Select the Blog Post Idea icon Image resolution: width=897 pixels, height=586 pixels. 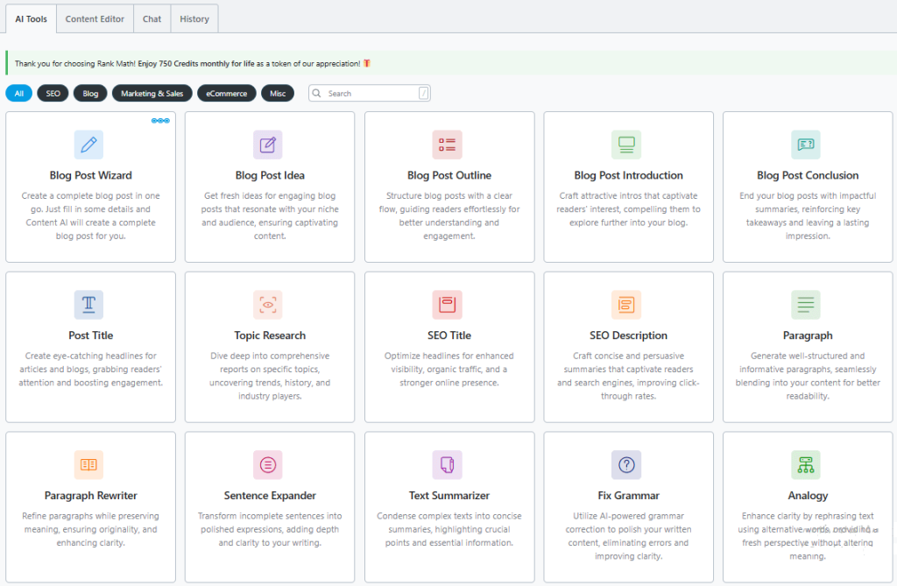[268, 145]
